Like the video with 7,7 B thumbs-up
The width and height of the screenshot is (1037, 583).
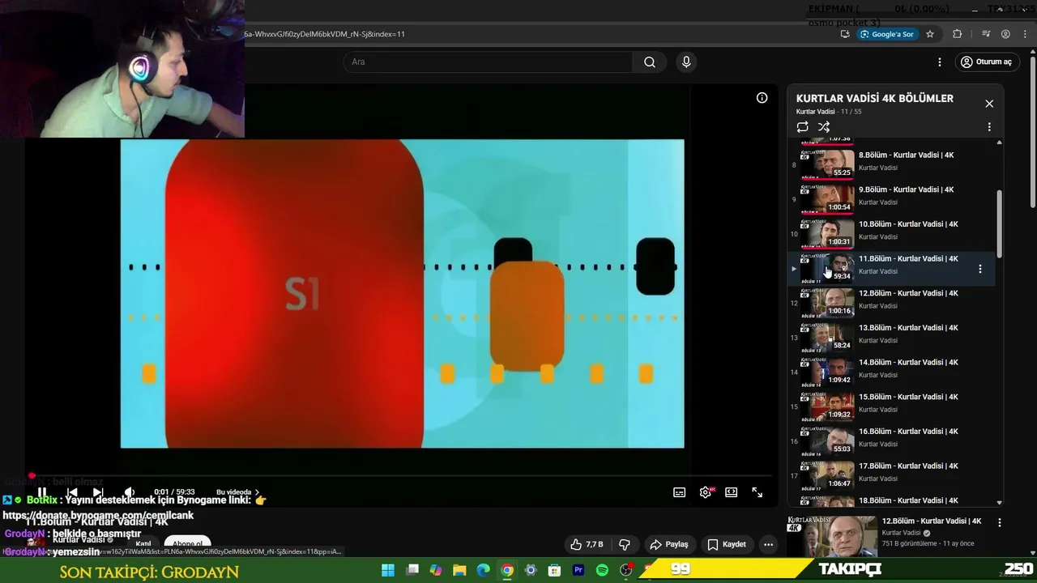pyautogui.click(x=587, y=544)
